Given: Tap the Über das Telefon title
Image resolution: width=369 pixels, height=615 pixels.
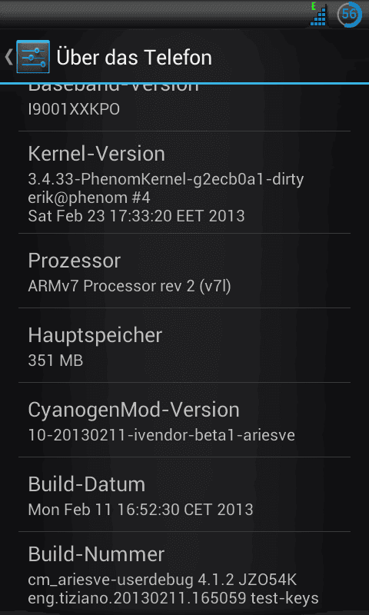Looking at the screenshot, I should point(134,57).
